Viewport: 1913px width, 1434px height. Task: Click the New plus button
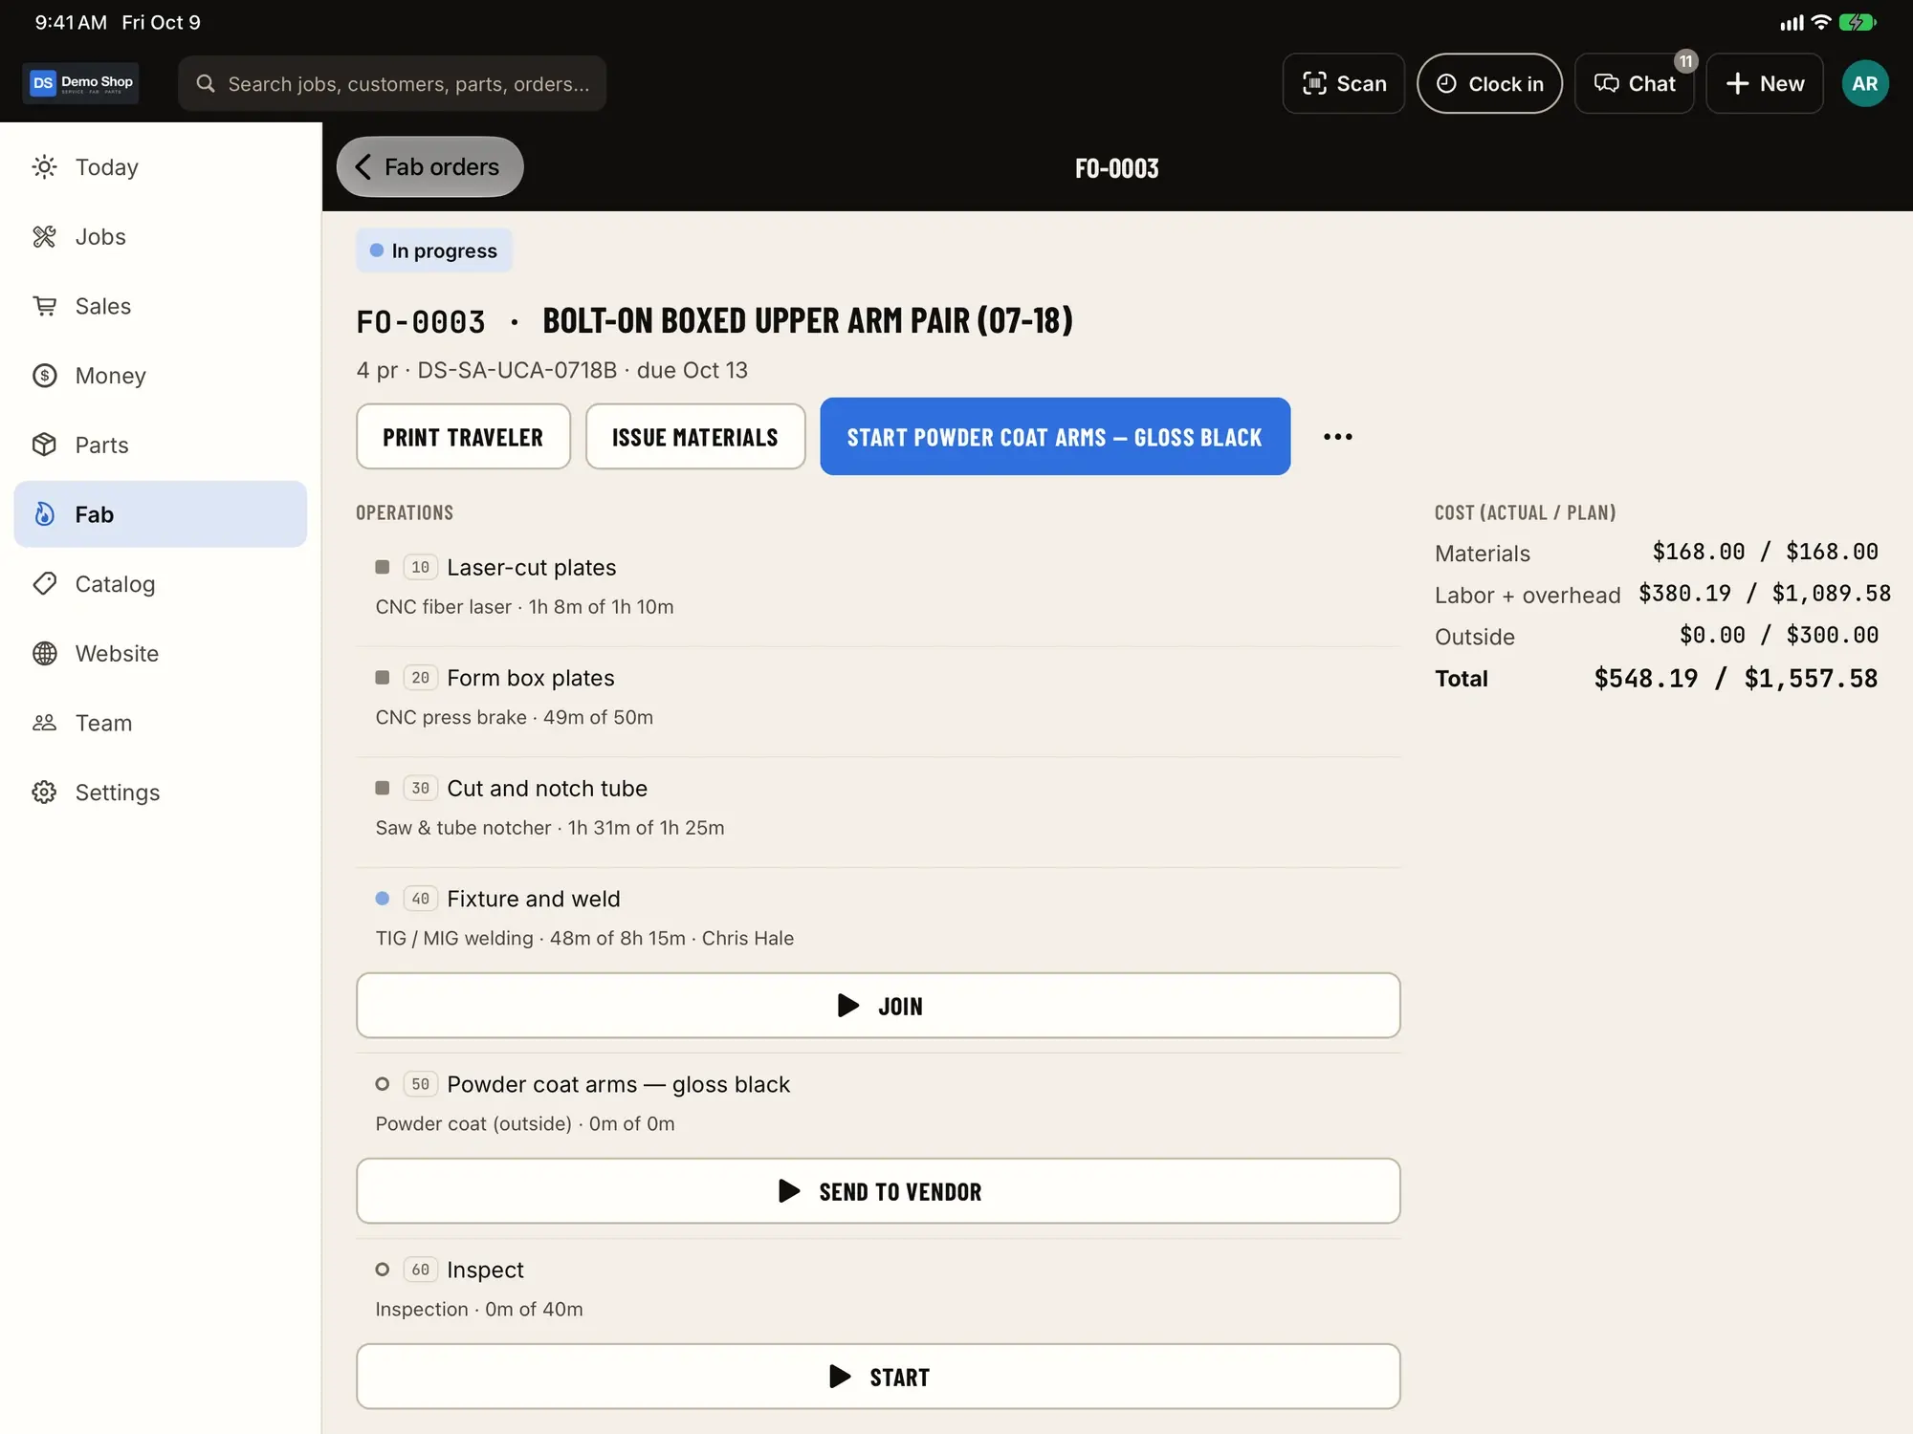tap(1765, 84)
